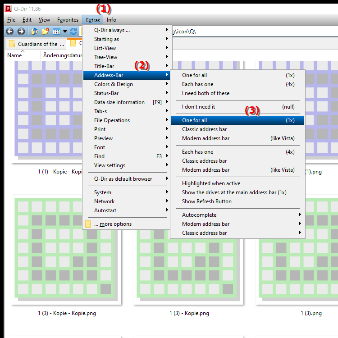Toggle Highlighted when active option
Viewport: 338px width, 338px height.
click(238, 183)
